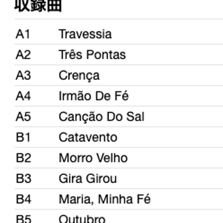
Task: Click track position label A5
Action: click(x=23, y=116)
